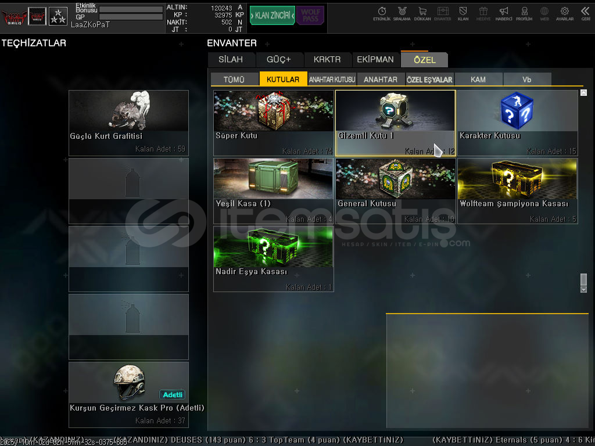Switch to the KRKTR tab
The width and height of the screenshot is (595, 446).
327,60
